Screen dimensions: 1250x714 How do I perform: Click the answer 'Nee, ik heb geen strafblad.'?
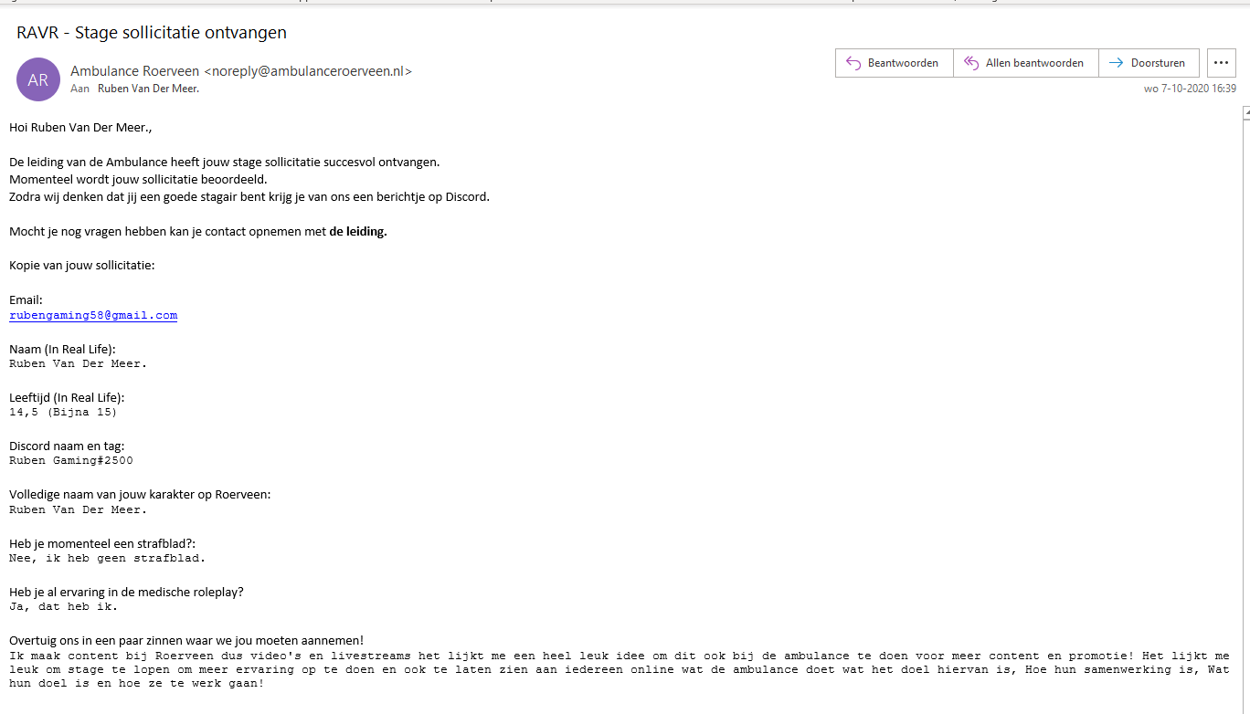pyautogui.click(x=108, y=557)
